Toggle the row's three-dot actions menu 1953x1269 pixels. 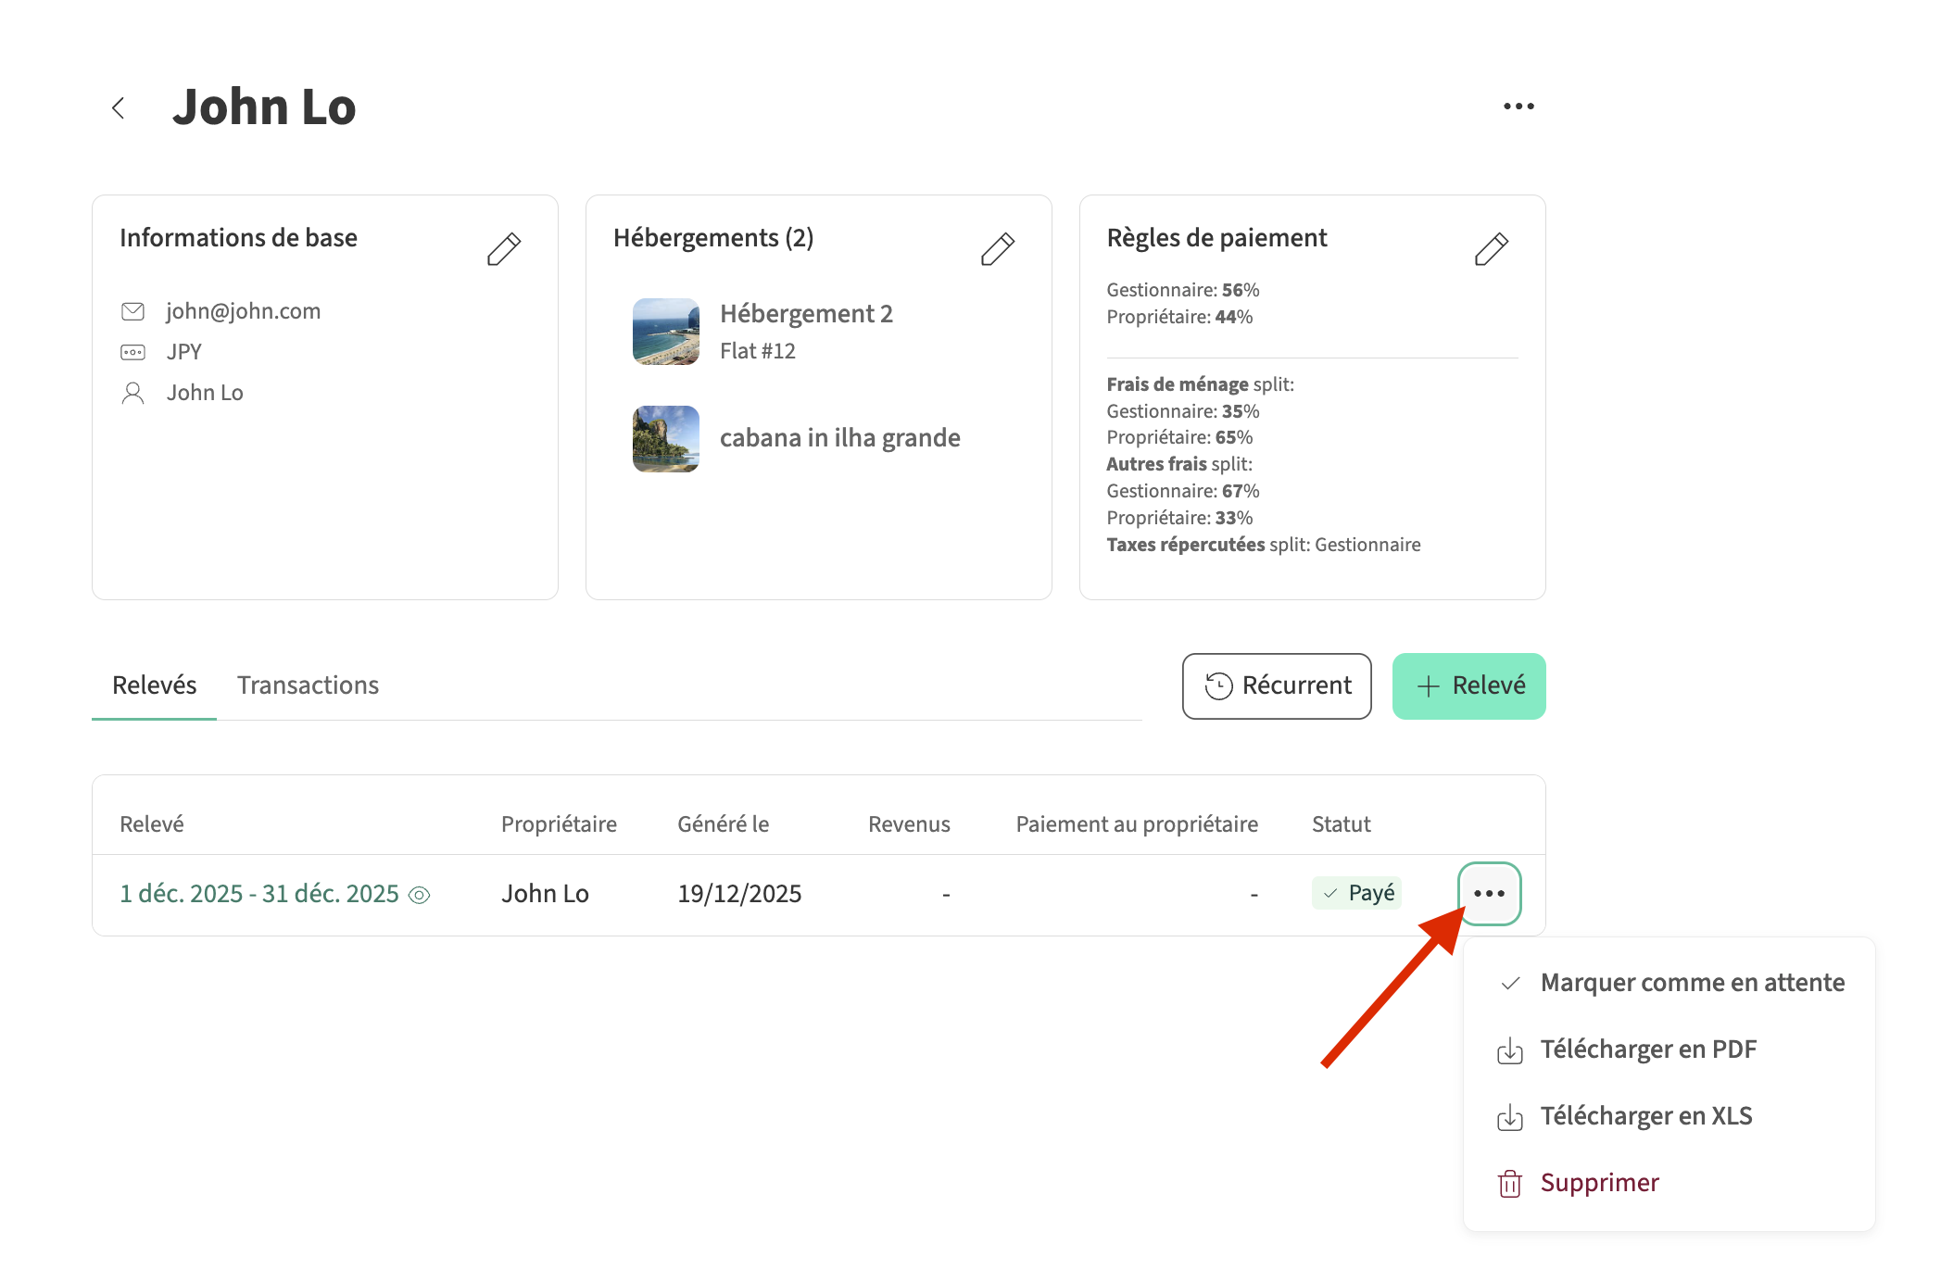tap(1489, 894)
